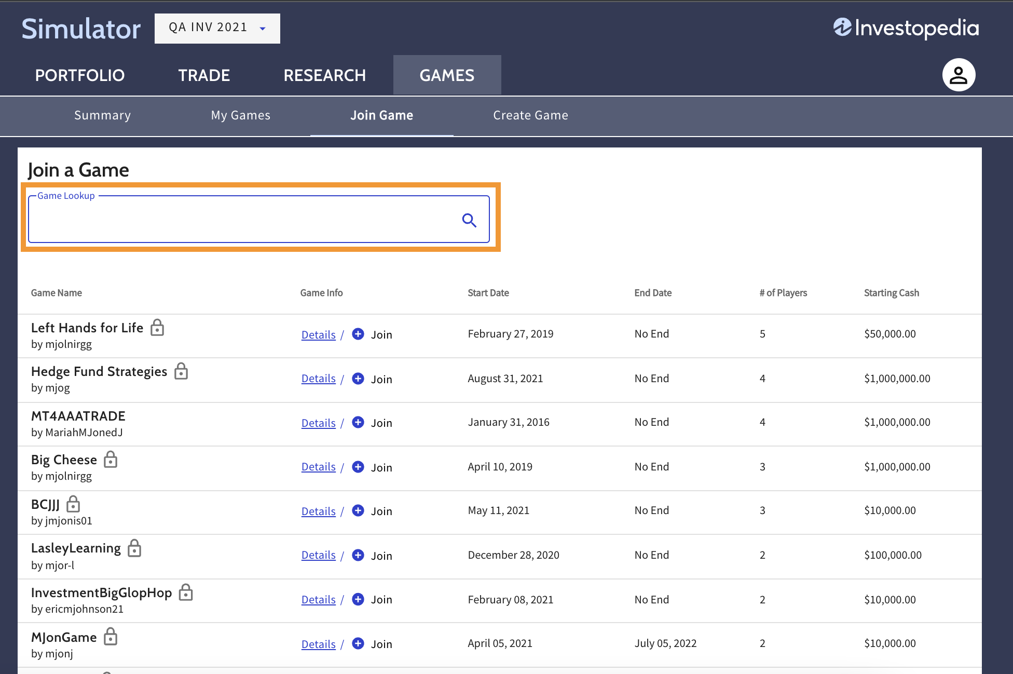Image resolution: width=1013 pixels, height=674 pixels.
Task: Click plus Join icon for Left Hands for Life
Action: point(358,334)
